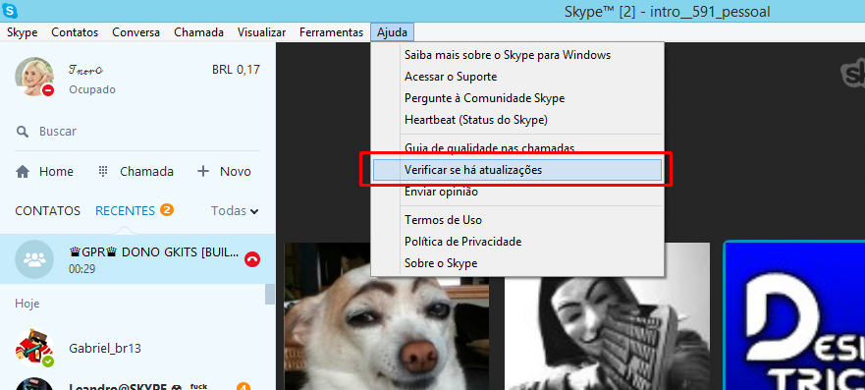This screenshot has width=865, height=390.
Task: Click the BRL 0,17 credit balance
Action: tap(236, 70)
